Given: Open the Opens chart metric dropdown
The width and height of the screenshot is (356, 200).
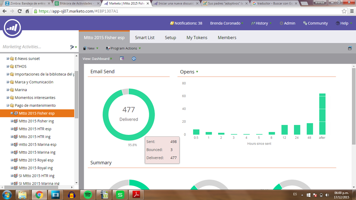Looking at the screenshot, I should click(x=189, y=72).
